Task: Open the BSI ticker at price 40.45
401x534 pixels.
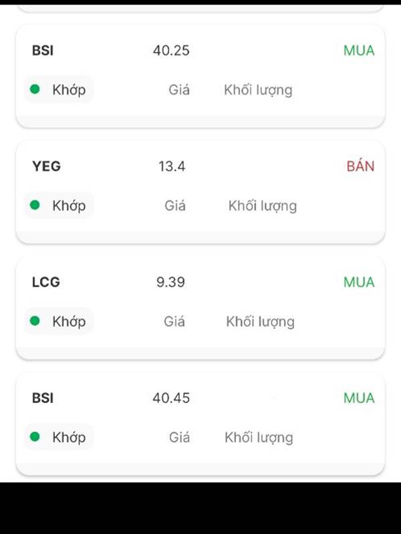Action: [43, 398]
